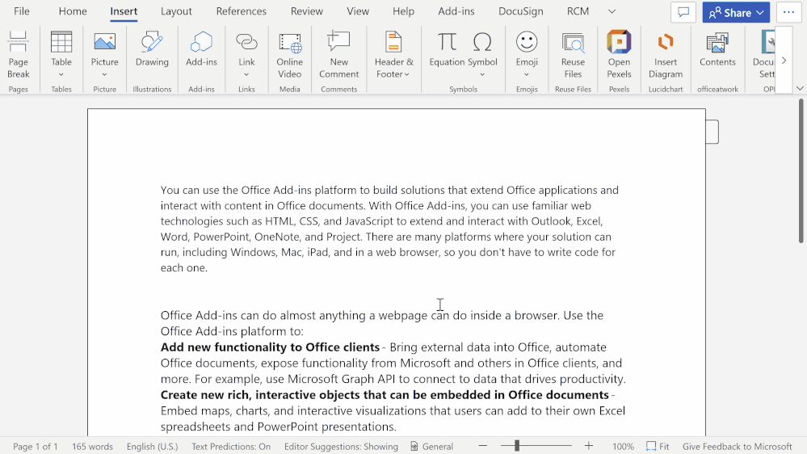Insert a Picture from the ribbon
The height and width of the screenshot is (454, 807).
pyautogui.click(x=104, y=49)
